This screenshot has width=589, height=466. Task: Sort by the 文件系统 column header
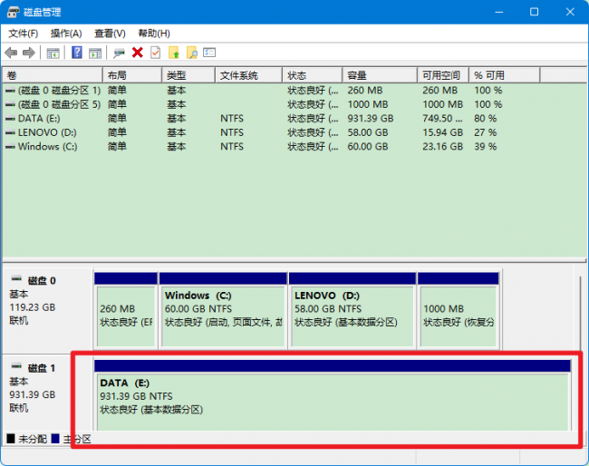pos(248,75)
